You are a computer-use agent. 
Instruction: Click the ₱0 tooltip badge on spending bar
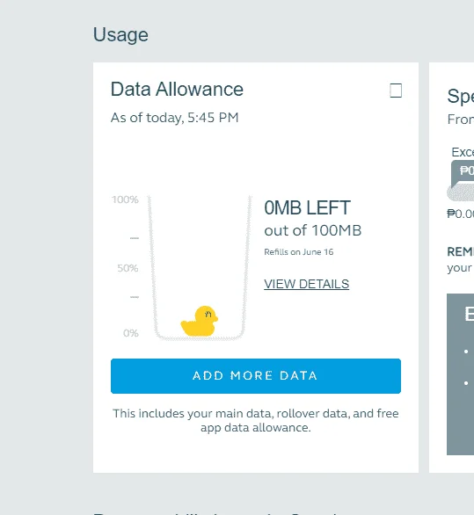pyautogui.click(x=463, y=171)
